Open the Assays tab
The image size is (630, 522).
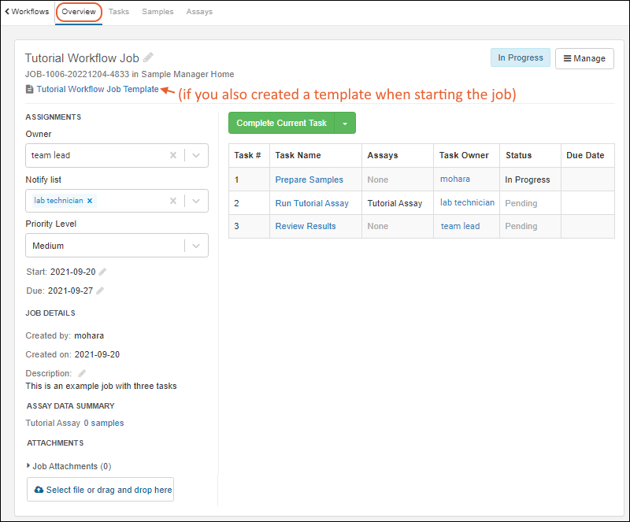tap(199, 12)
